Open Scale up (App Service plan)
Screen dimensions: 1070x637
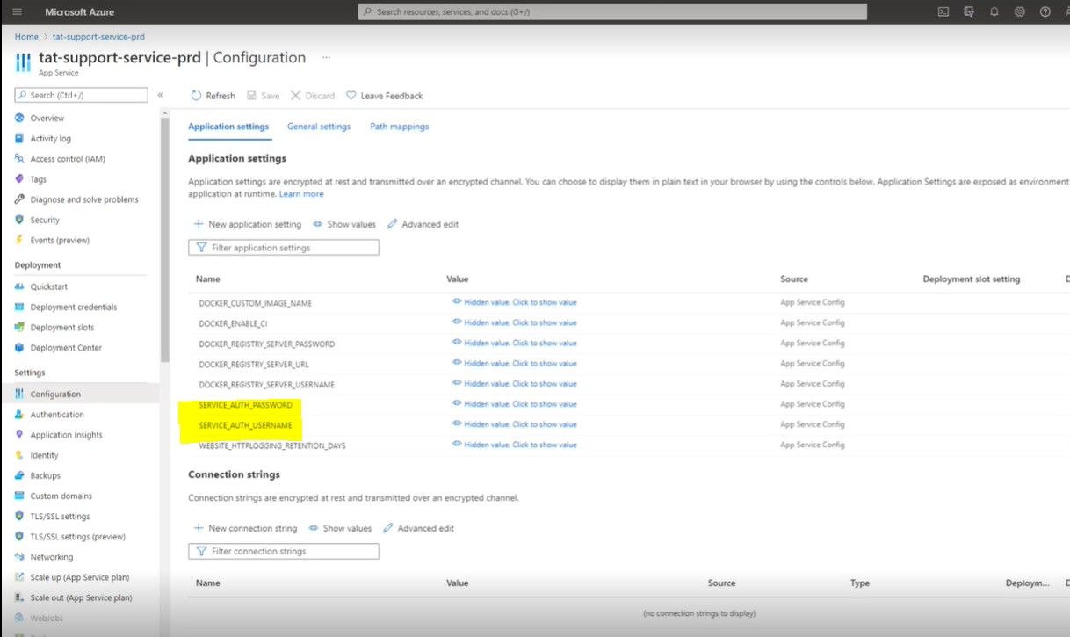click(x=80, y=577)
